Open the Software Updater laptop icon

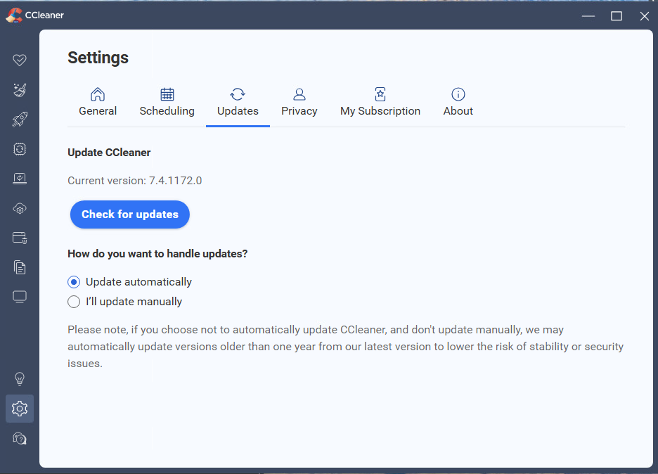pos(20,179)
